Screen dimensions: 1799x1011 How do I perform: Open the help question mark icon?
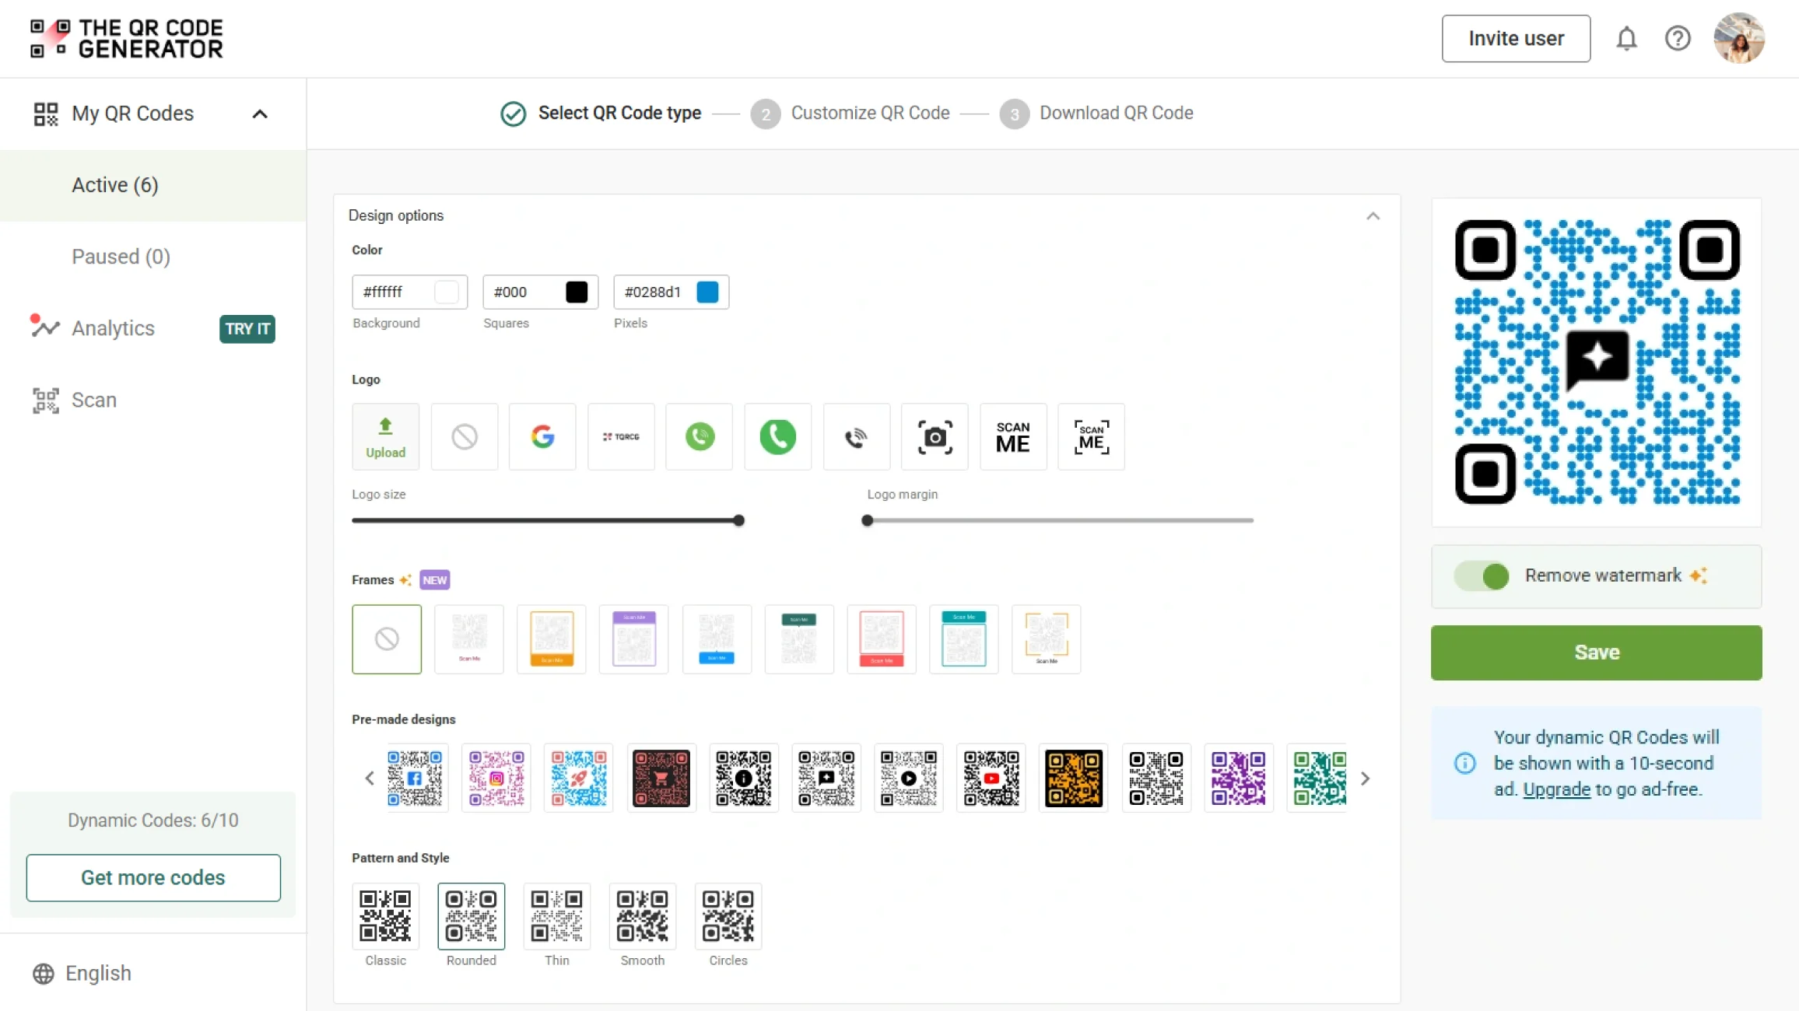[x=1678, y=38]
